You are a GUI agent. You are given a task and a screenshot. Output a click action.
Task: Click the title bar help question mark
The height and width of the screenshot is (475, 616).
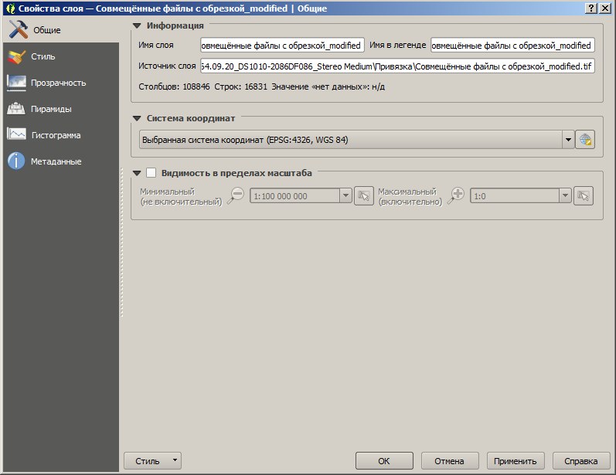[590, 8]
